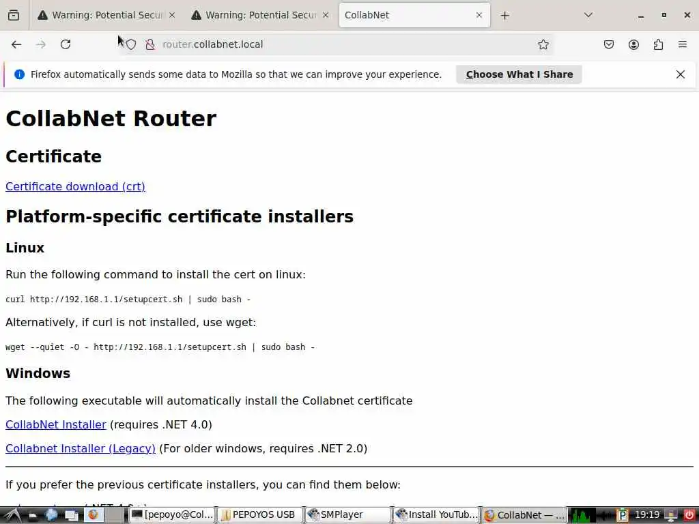Click the blue globe launcher in taskbar
699x524 pixels.
tap(51, 516)
